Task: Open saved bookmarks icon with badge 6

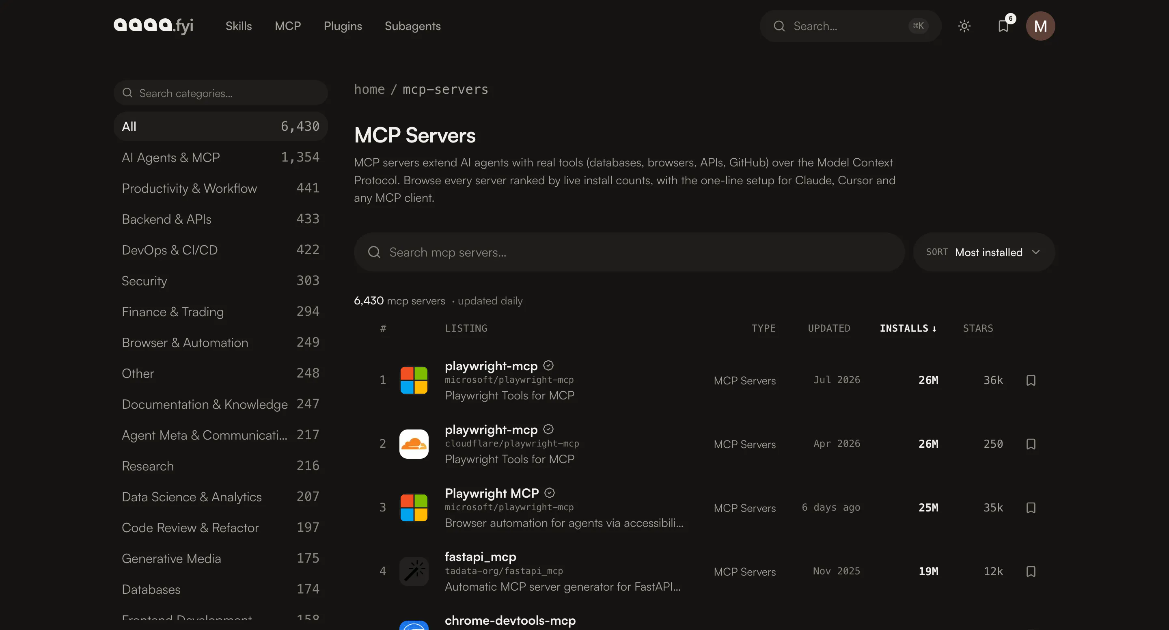Action: 1003,26
